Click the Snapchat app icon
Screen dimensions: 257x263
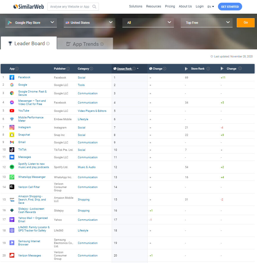(12, 135)
